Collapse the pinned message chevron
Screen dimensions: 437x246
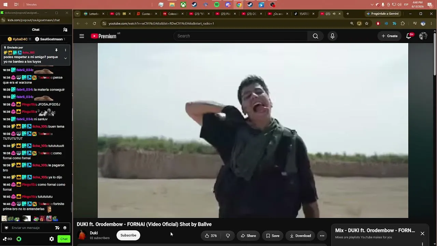(x=65, y=58)
